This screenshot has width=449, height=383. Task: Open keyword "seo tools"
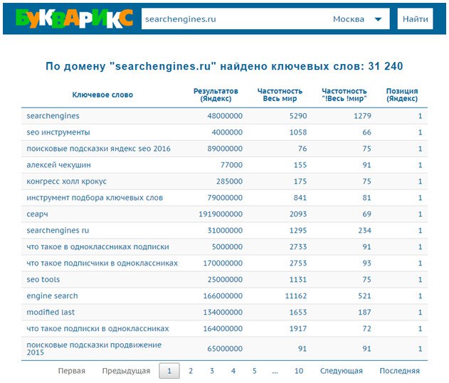43,280
